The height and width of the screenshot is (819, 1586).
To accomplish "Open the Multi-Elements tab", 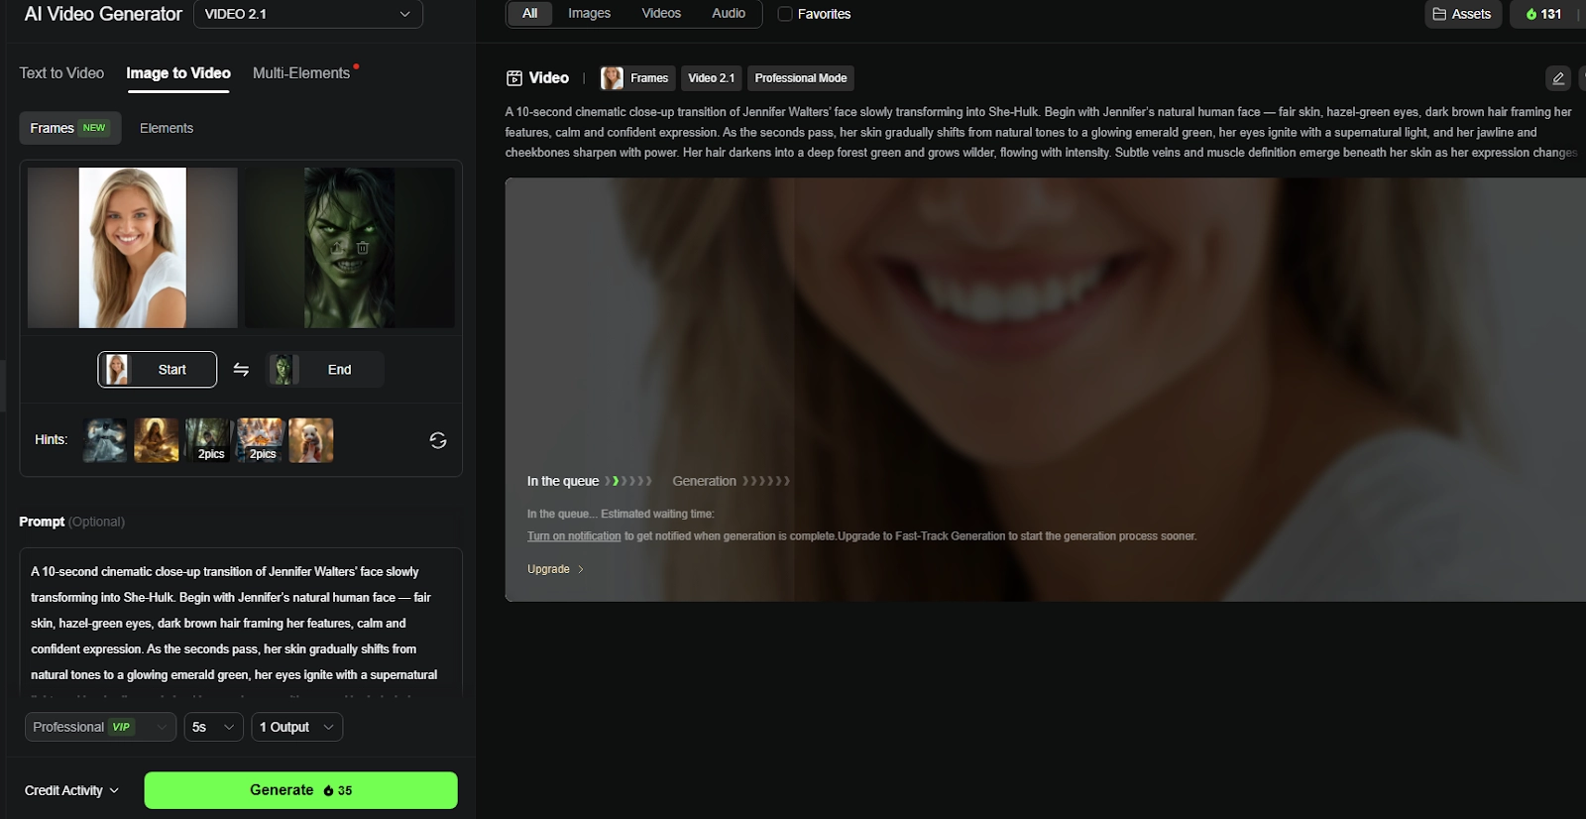I will 301,73.
